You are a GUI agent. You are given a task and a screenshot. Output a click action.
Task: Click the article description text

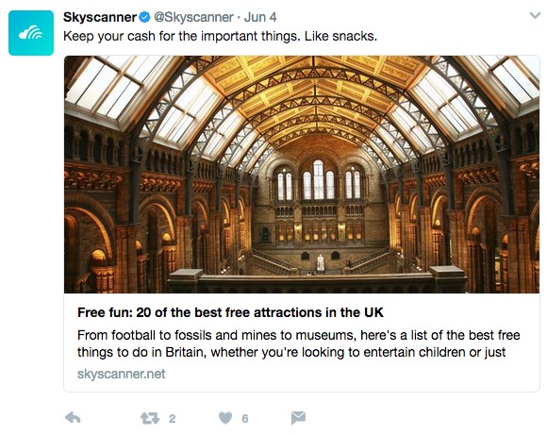(298, 343)
